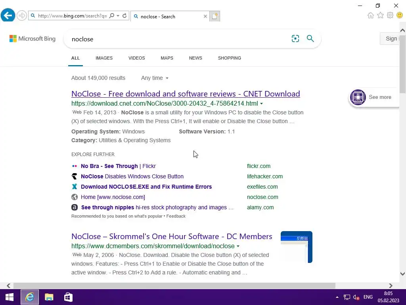Click the Sign in button
The image size is (406, 305).
pyautogui.click(x=390, y=39)
